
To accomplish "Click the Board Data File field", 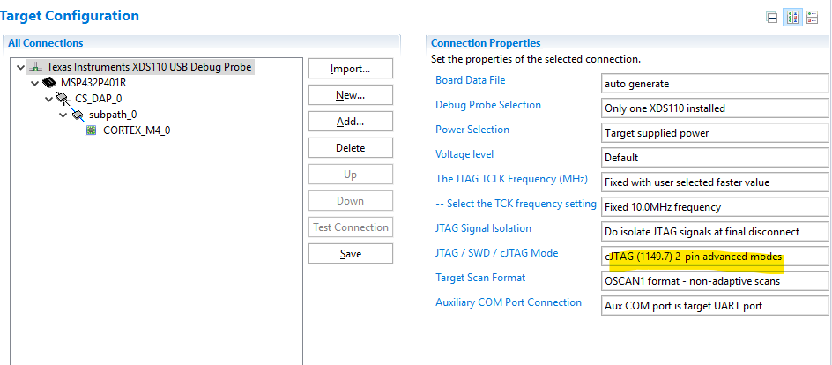I will click(x=714, y=84).
